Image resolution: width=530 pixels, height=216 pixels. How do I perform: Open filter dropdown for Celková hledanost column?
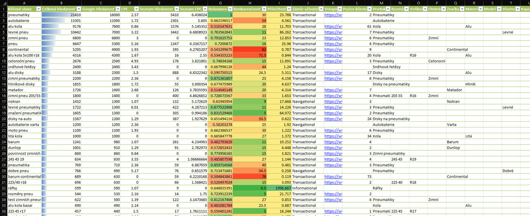click(79, 9)
